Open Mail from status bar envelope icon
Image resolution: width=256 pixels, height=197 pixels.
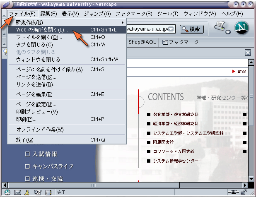coord(17,192)
